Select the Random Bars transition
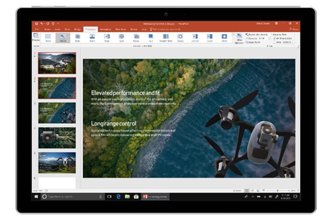Viewport: 334px width, 223px height. point(166,38)
